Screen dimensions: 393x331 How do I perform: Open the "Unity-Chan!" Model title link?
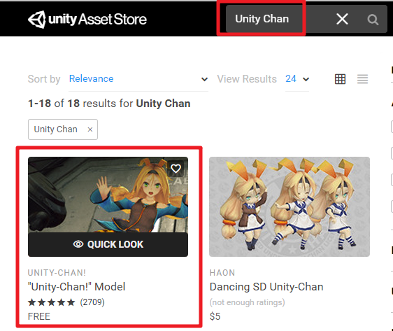click(76, 287)
